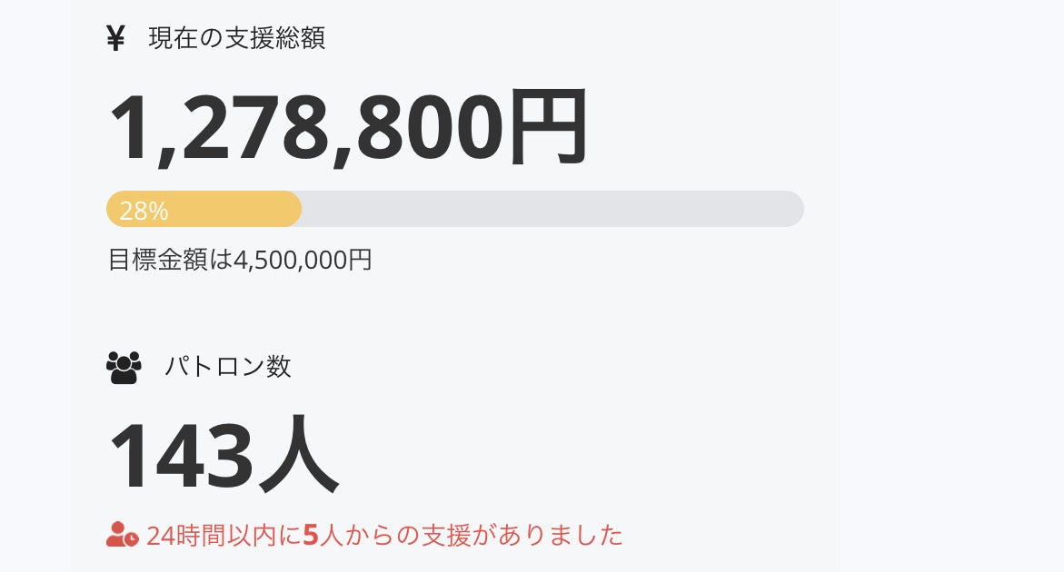The image size is (1064, 572).
Task: Click the 4,500,000円 goal figure
Action: point(303,261)
